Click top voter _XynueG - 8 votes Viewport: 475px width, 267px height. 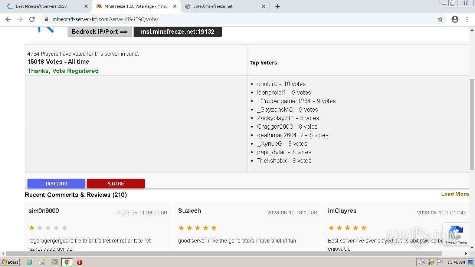(x=282, y=144)
